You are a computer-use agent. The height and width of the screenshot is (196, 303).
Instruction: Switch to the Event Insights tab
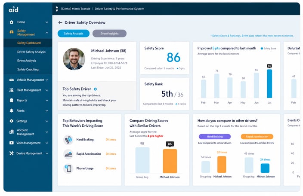click(109, 34)
